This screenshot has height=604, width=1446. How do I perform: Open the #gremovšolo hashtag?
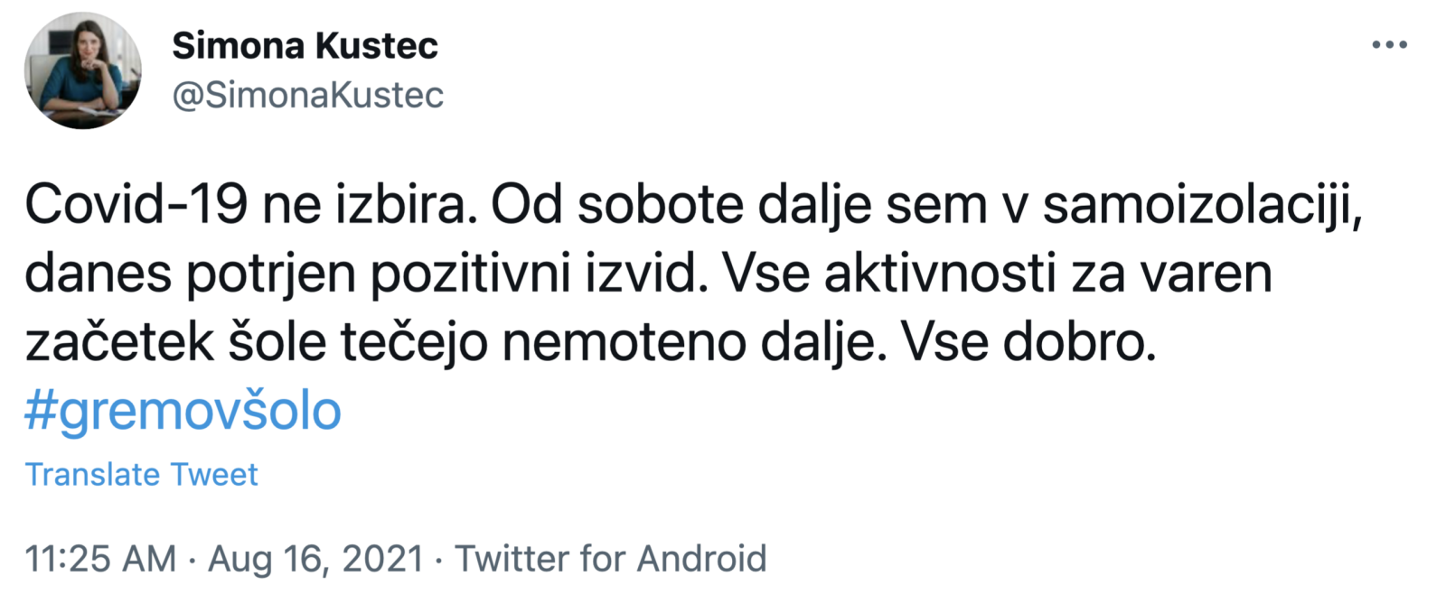(x=183, y=411)
